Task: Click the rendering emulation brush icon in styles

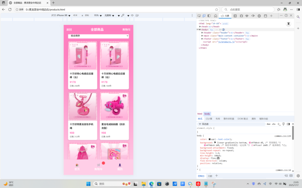Action: [283, 124]
